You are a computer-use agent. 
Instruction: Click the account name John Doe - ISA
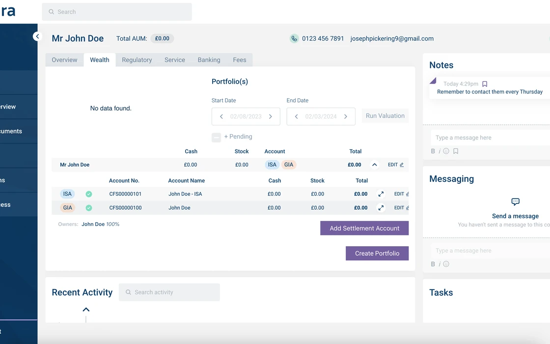(x=185, y=194)
